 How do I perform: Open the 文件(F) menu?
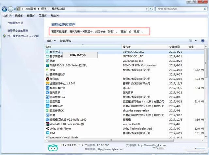[7, 16]
